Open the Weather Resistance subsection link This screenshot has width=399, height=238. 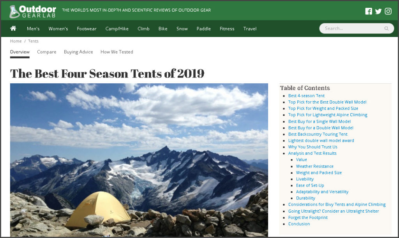(x=315, y=166)
